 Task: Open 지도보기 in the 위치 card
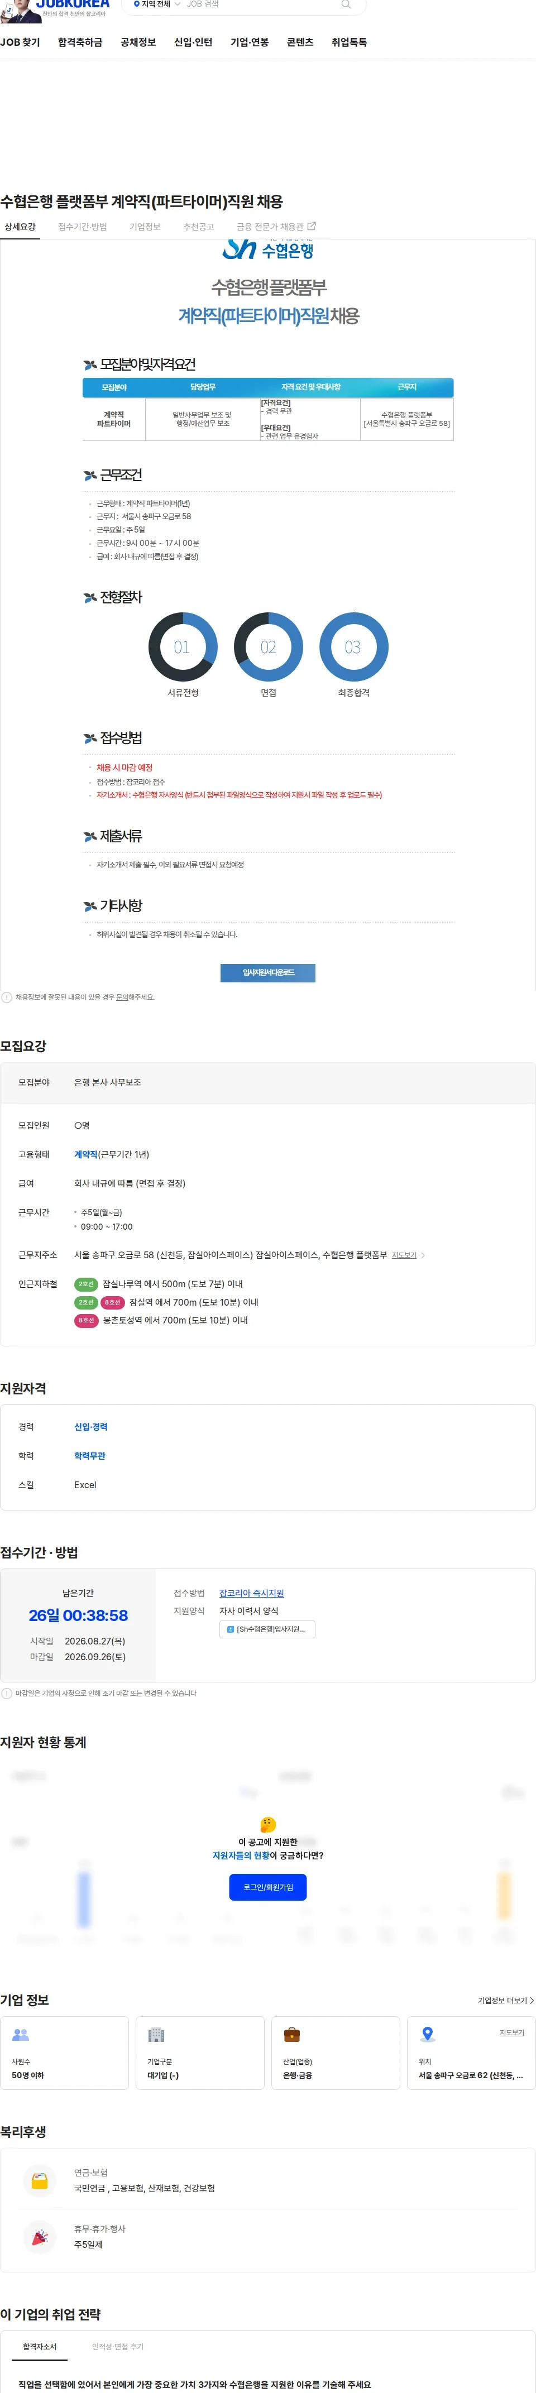(x=512, y=2032)
